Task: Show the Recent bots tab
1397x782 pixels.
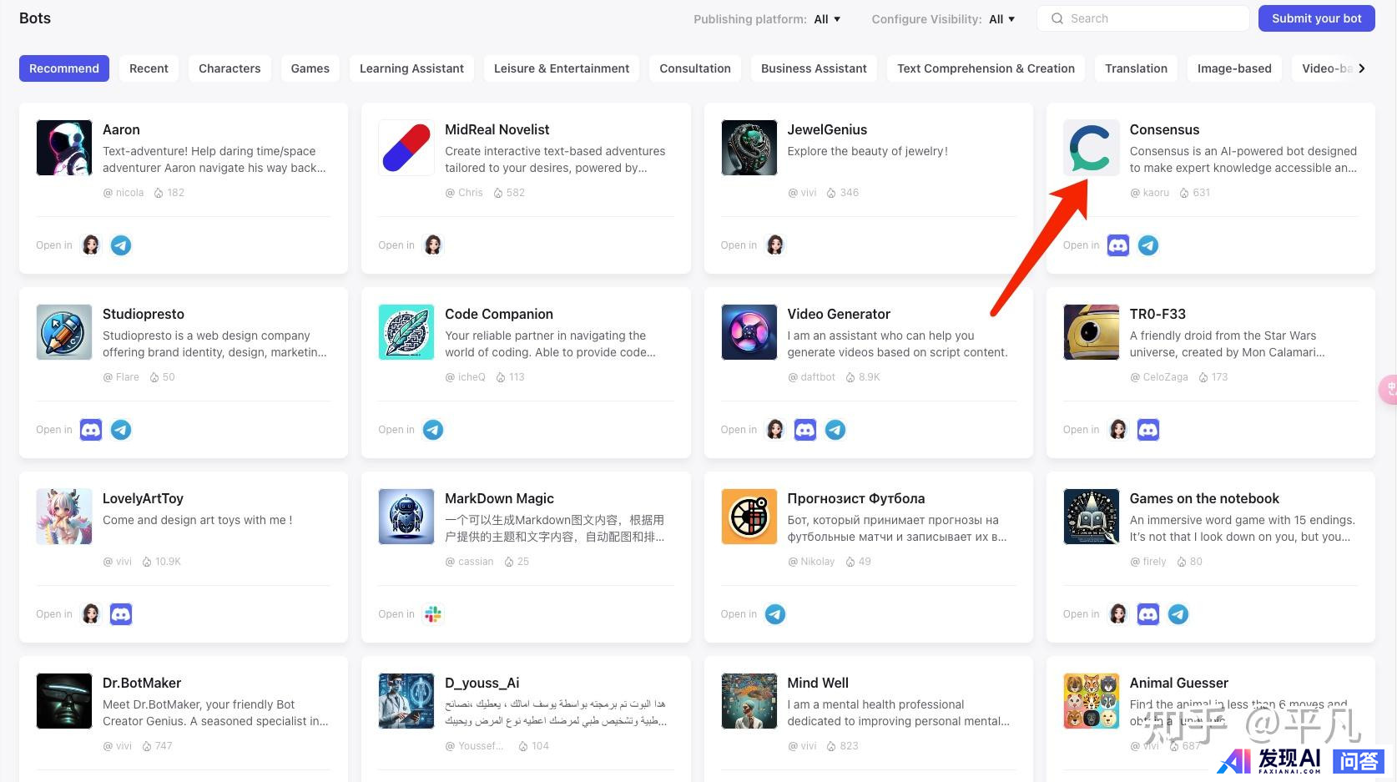Action: tap(149, 68)
